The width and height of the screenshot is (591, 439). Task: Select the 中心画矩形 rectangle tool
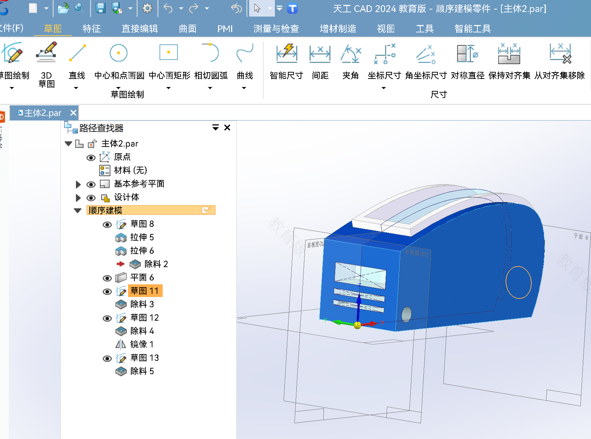(x=169, y=61)
